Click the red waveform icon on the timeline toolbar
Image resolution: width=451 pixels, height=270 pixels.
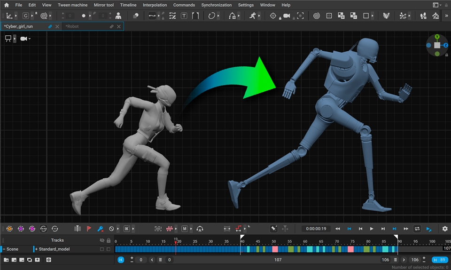click(x=170, y=229)
